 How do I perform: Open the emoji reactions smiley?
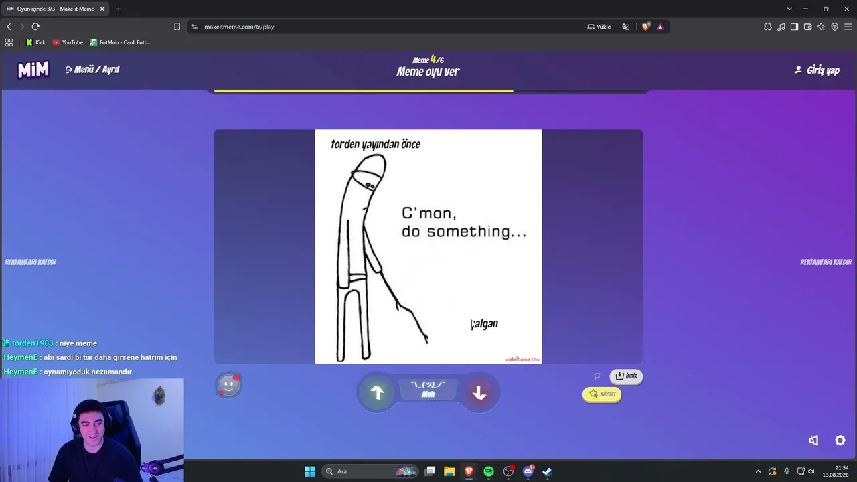(x=228, y=385)
